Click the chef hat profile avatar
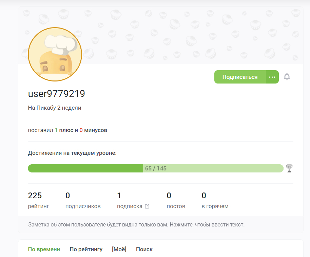Viewport: 310px width, 257px height. 55,54
